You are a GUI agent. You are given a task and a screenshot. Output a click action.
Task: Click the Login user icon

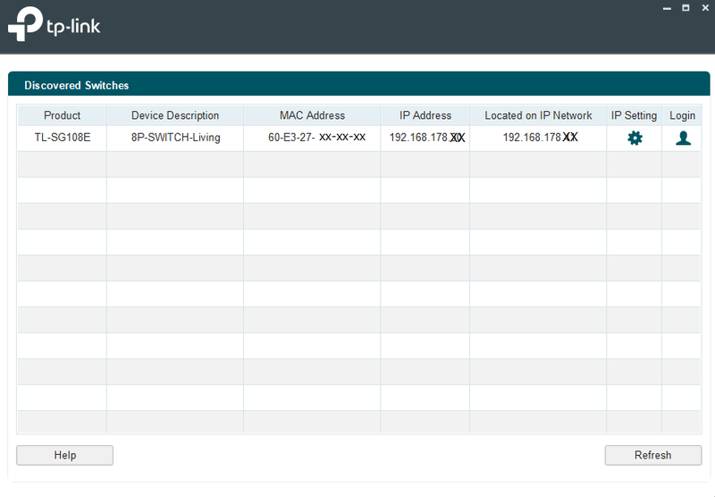click(x=683, y=138)
